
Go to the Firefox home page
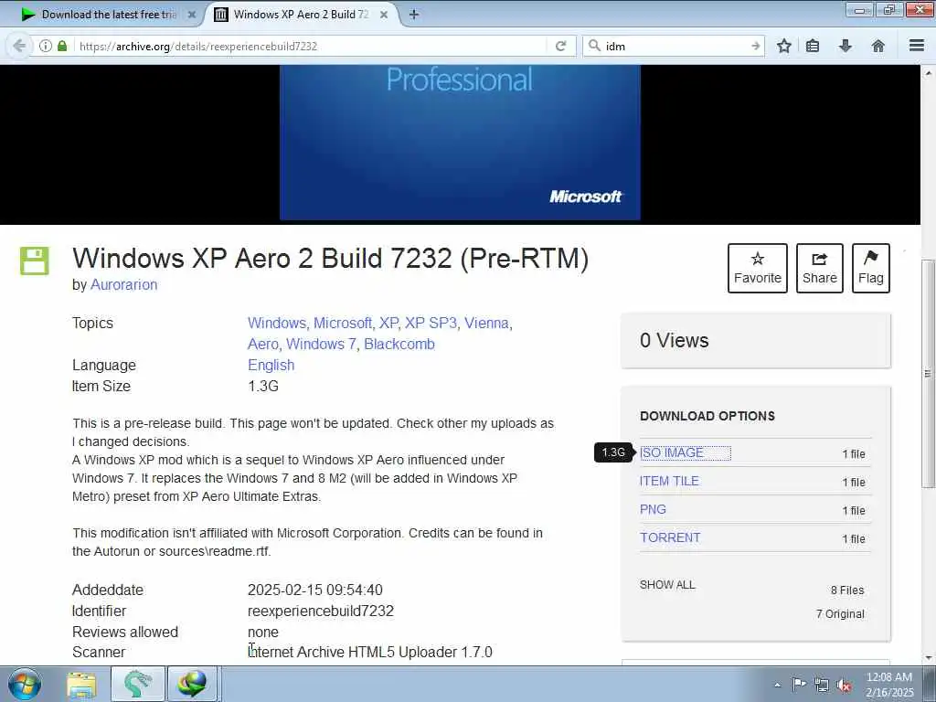coord(878,46)
